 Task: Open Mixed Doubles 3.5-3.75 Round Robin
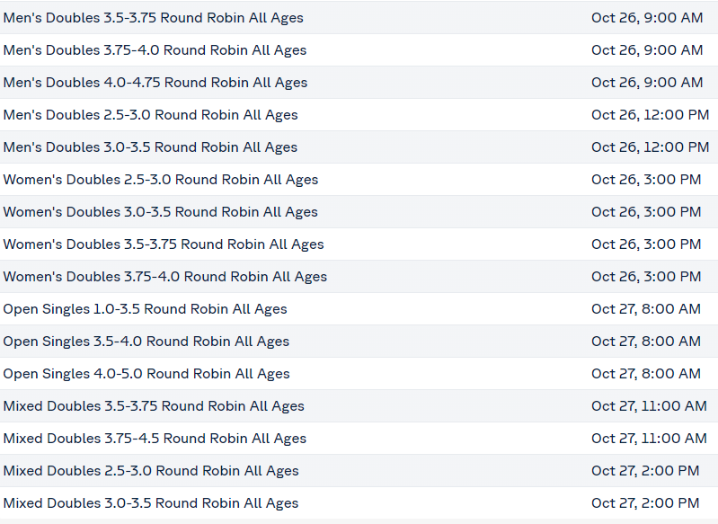[154, 406]
